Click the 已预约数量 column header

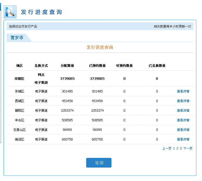click(x=97, y=66)
